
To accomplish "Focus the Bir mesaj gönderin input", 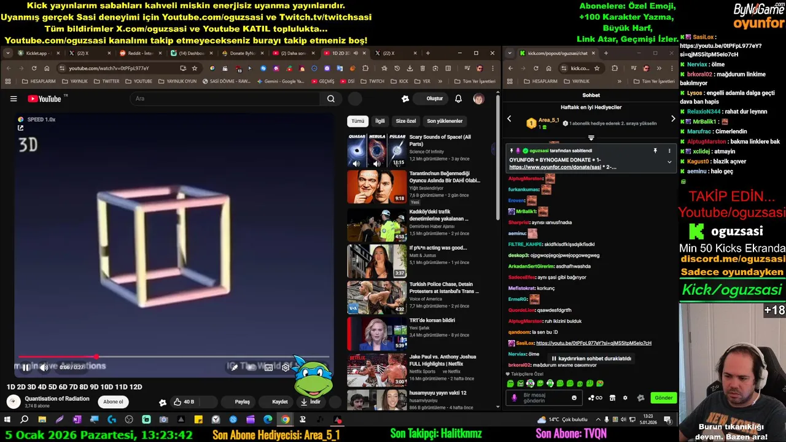I will point(545,398).
